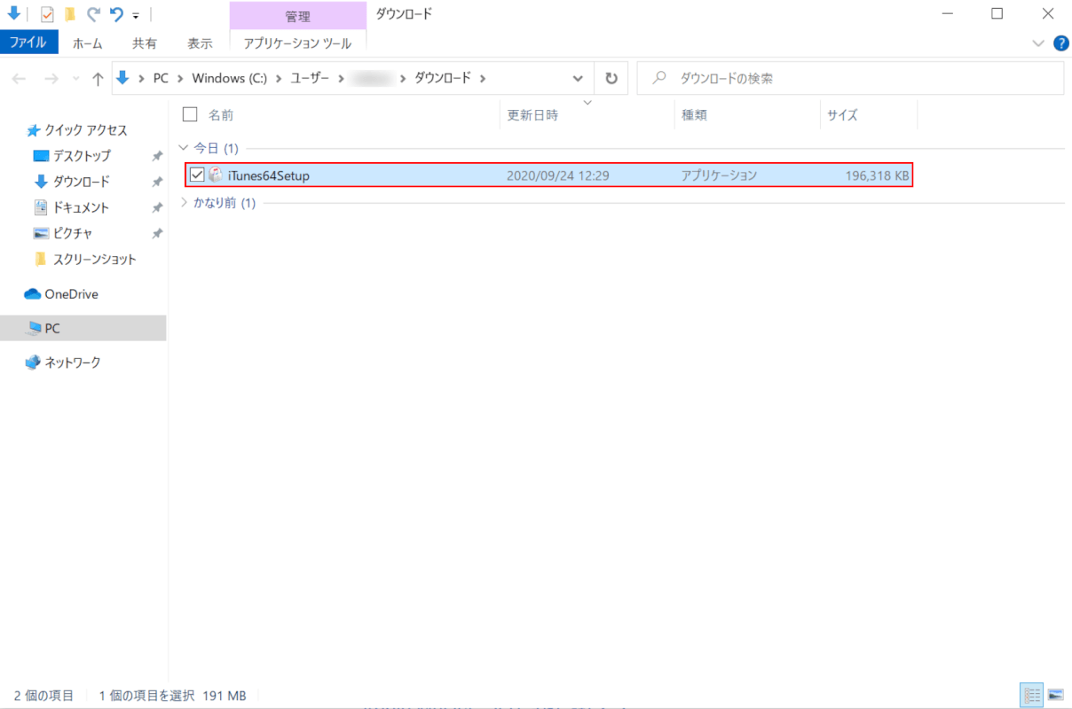This screenshot has width=1072, height=709.
Task: Click the Refresh button beside address bar
Action: (x=611, y=78)
